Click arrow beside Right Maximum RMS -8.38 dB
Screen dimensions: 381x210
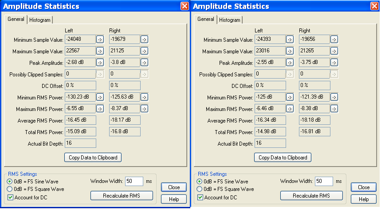[x=334, y=108]
